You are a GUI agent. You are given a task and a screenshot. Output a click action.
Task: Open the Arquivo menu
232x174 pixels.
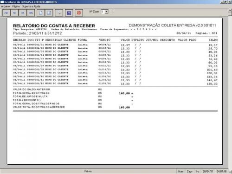(x=6, y=6)
